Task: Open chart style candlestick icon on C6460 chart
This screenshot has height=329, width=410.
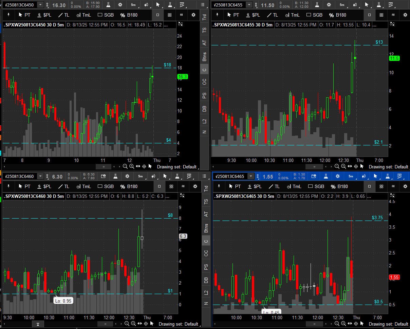Action: point(154,176)
